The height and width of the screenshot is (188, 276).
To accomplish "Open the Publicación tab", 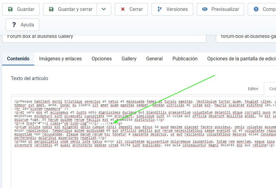I will pyautogui.click(x=185, y=59).
